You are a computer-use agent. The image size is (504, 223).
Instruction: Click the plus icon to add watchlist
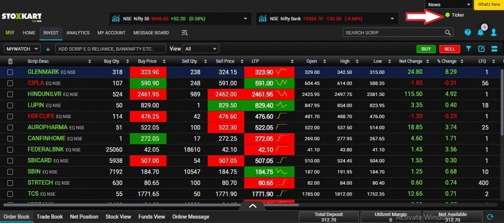tap(48, 49)
